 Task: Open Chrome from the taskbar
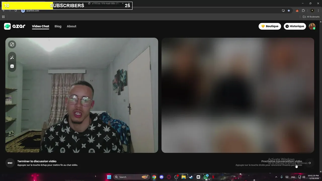(154, 177)
